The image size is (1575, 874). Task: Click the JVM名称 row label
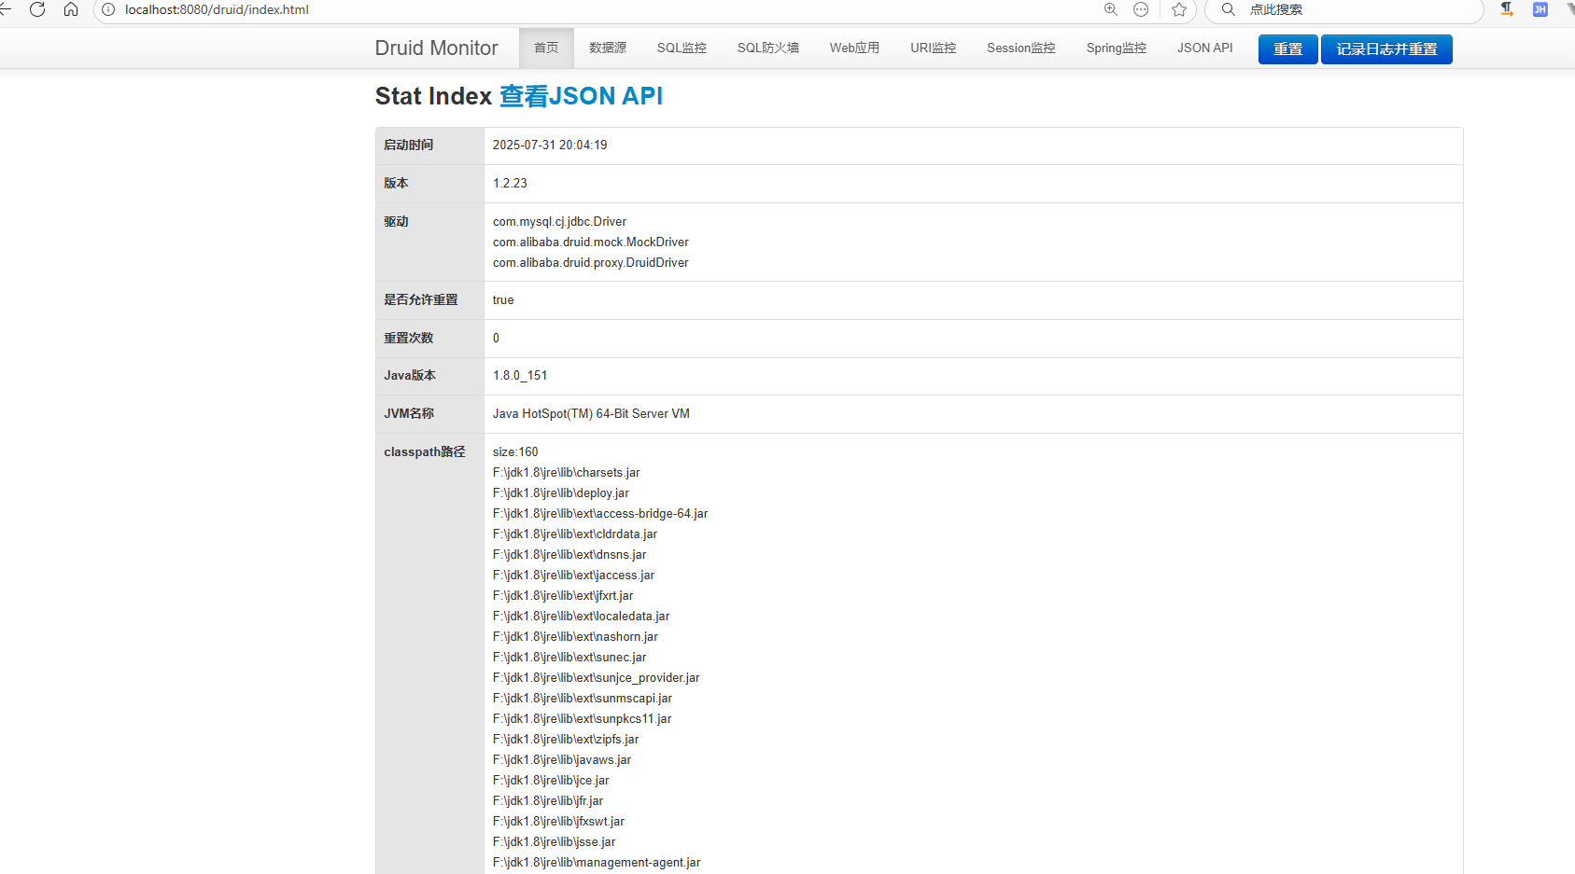click(x=409, y=413)
